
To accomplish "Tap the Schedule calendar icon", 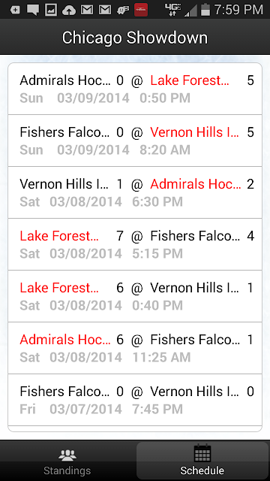I will pyautogui.click(x=202, y=452).
